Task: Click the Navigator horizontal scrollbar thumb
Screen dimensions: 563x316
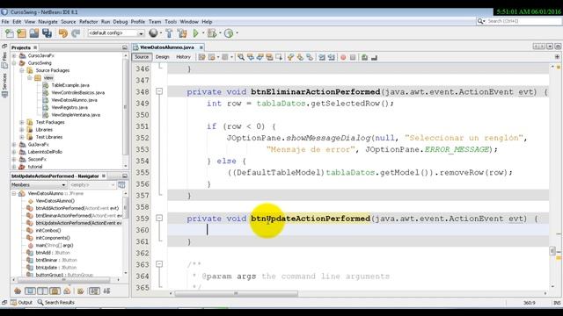Action: pyautogui.click(x=64, y=280)
